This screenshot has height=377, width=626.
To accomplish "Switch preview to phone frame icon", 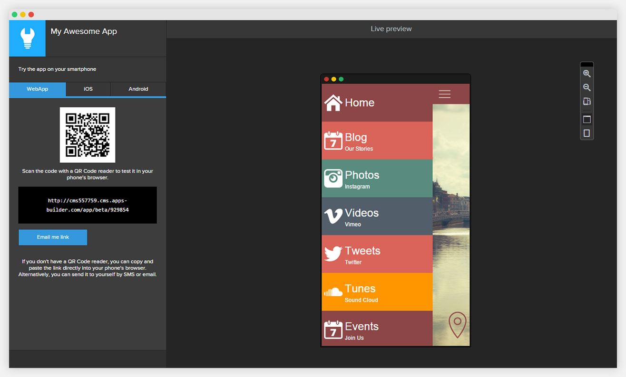I will coord(587,133).
